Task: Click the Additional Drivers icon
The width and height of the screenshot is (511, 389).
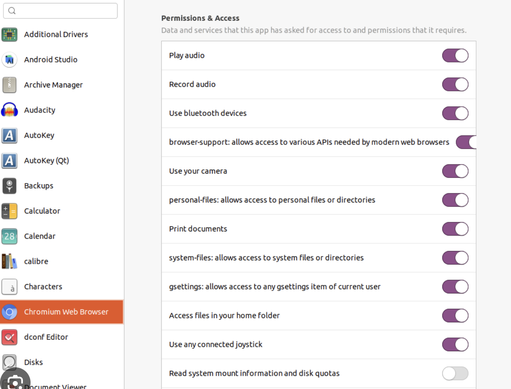Action: 9,34
